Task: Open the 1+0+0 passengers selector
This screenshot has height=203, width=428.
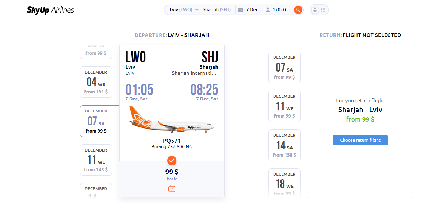Action: 276,10
